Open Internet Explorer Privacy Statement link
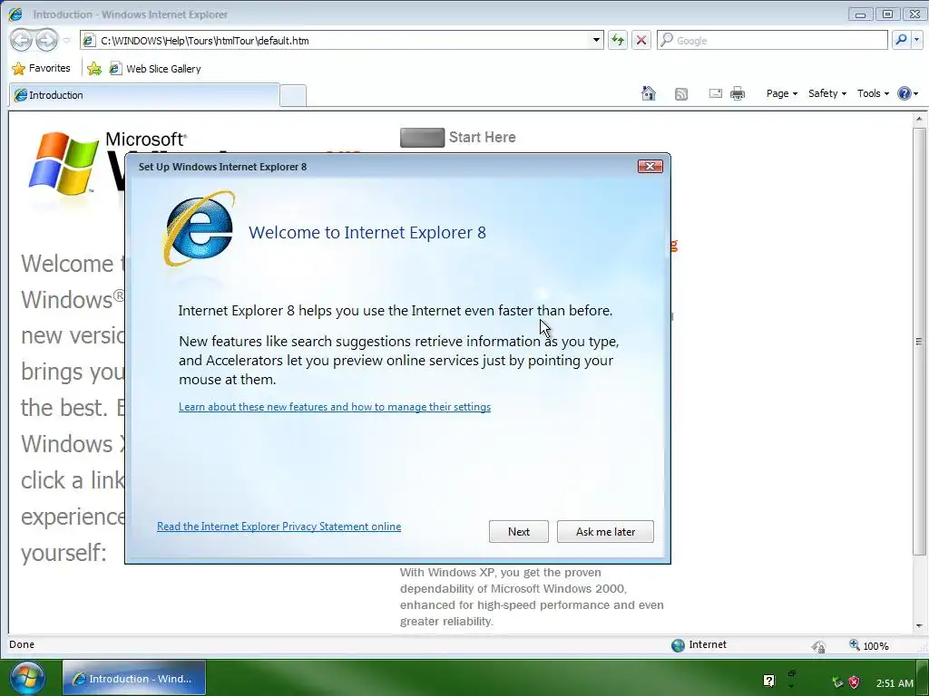 (x=279, y=527)
